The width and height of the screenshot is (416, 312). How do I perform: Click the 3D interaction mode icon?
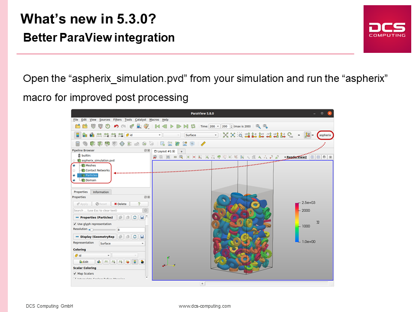(x=175, y=157)
